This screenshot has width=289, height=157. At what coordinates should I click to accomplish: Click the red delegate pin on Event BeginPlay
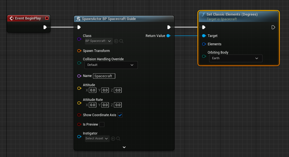coord(47,18)
